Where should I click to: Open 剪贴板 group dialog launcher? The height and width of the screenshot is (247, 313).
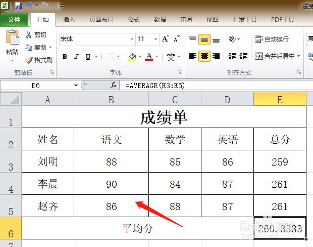52,72
